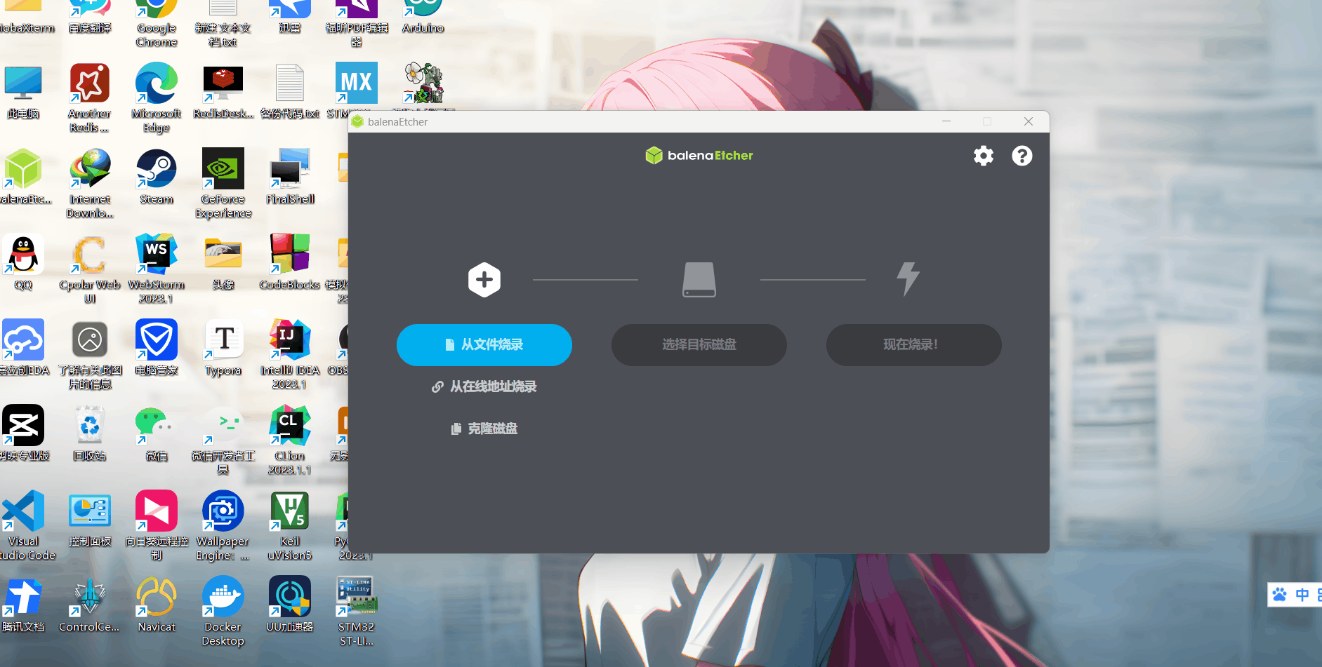Open GeForce Experience desktop icon
The height and width of the screenshot is (667, 1322).
pyautogui.click(x=223, y=183)
